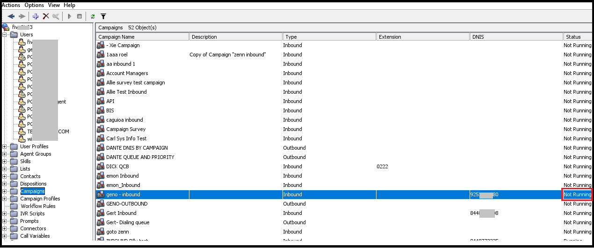Sort by Extension column header

pos(423,37)
